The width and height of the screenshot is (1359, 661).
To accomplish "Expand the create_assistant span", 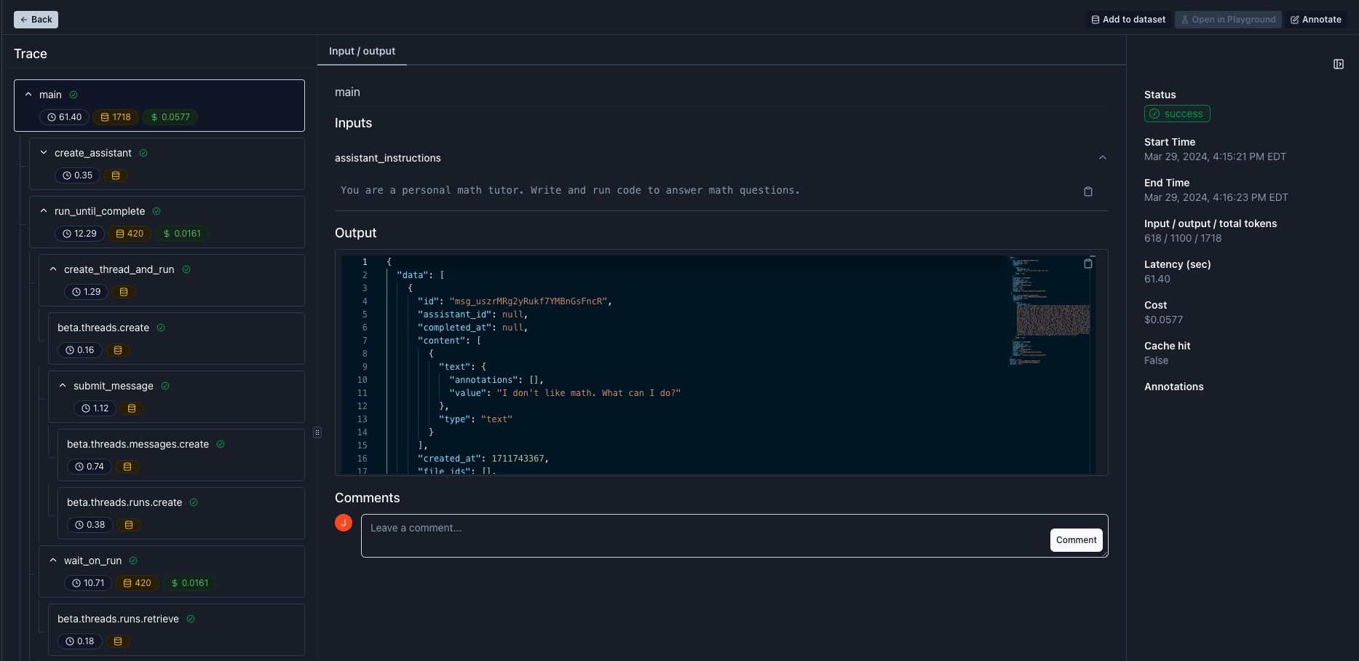I will click(43, 153).
